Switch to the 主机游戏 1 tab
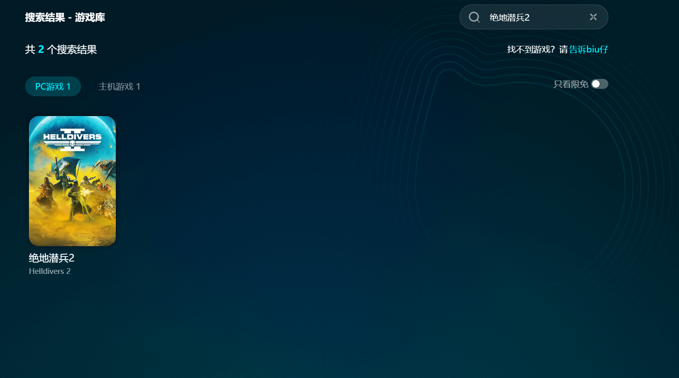The height and width of the screenshot is (378, 679). [x=119, y=86]
